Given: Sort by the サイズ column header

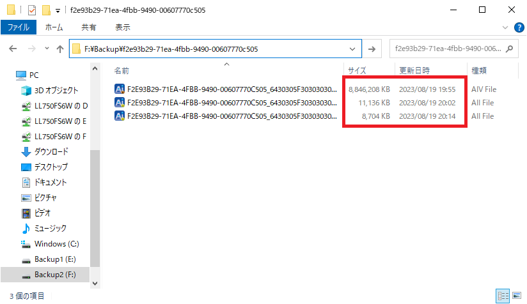Looking at the screenshot, I should [357, 70].
